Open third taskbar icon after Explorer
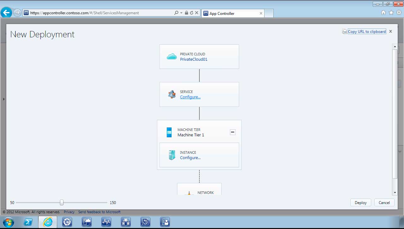 tap(67, 222)
